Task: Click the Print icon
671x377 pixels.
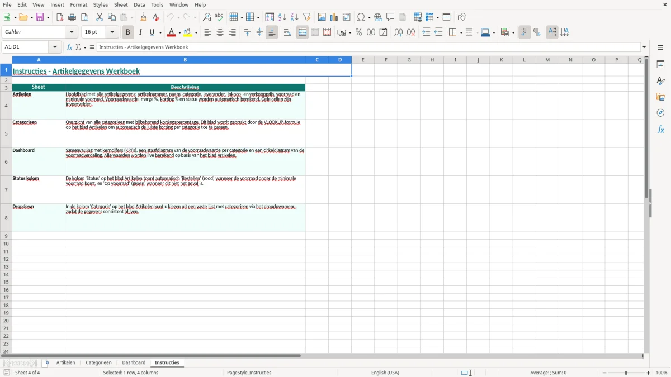Action: tap(72, 17)
